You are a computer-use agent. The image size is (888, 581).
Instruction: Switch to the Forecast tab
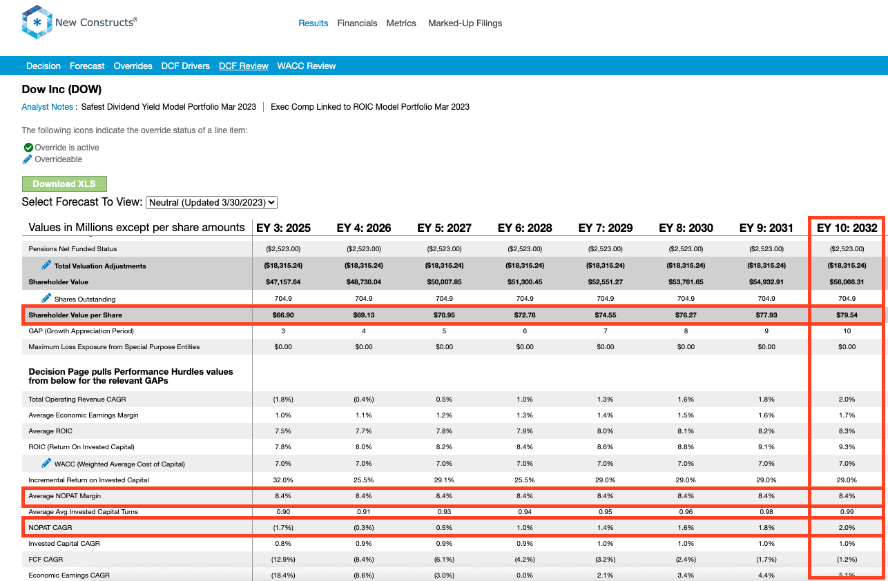87,66
